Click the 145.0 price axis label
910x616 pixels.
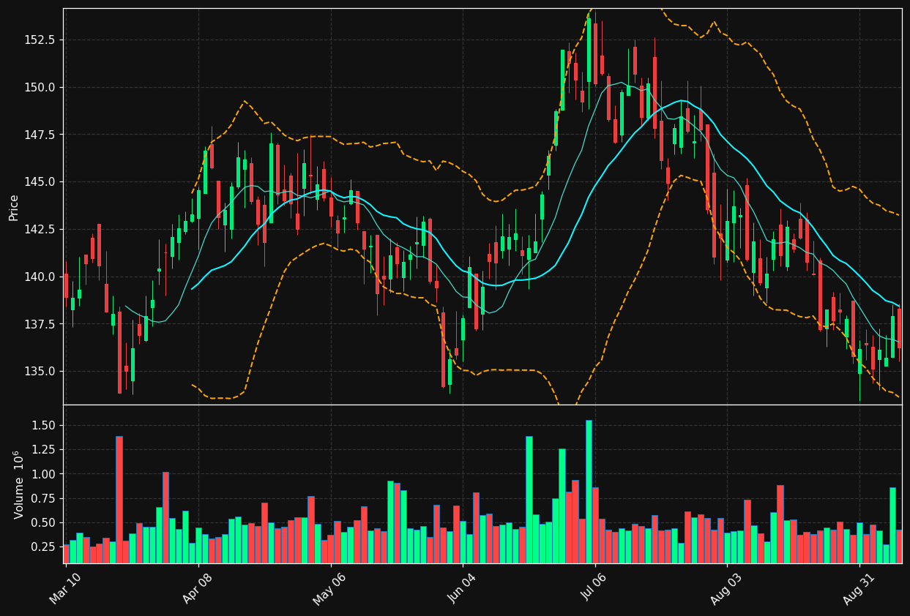[x=40, y=182]
